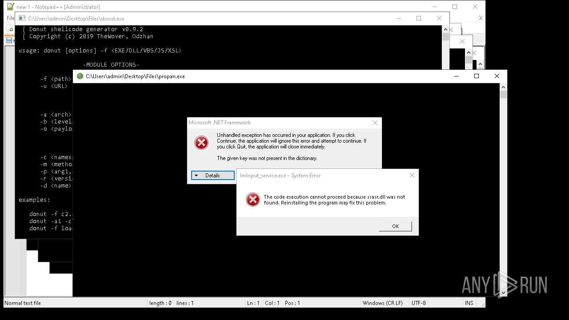Click the 'Donut shellcode generator v0.9.2' line
The image size is (569, 320).
[x=83, y=29]
